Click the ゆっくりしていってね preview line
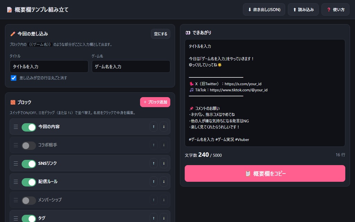The image size is (355, 222). [x=205, y=65]
